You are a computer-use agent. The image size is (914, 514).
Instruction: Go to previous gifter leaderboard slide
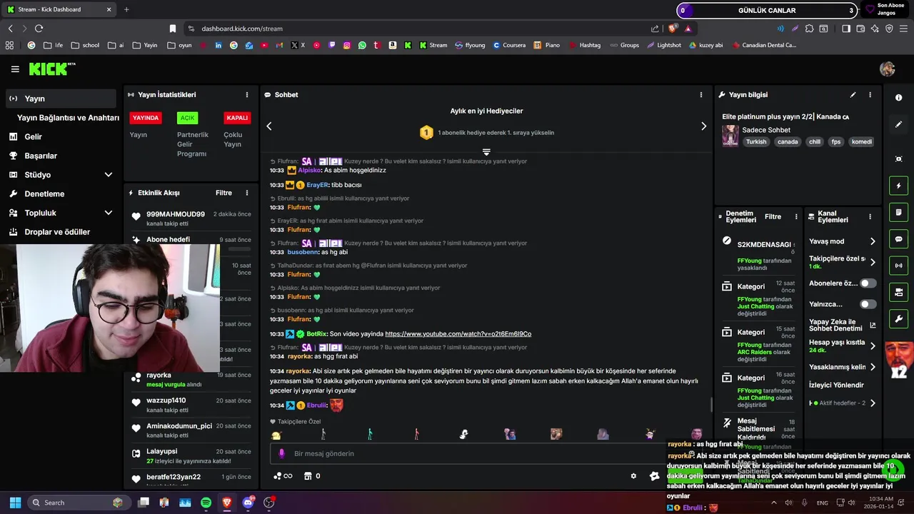pyautogui.click(x=269, y=126)
